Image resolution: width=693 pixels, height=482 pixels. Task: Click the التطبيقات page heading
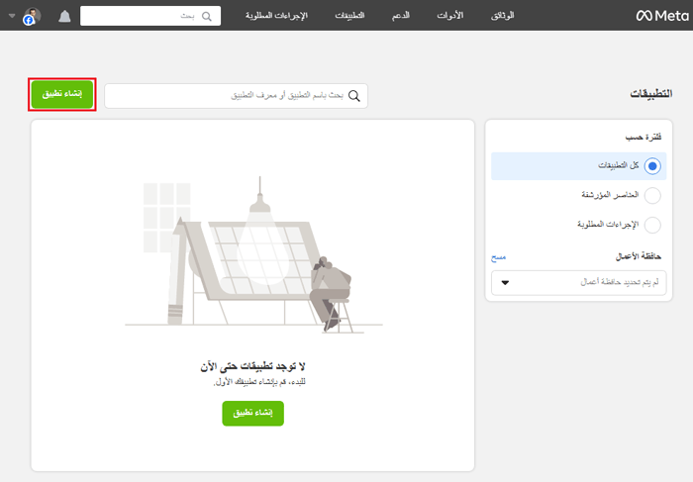pos(651,94)
